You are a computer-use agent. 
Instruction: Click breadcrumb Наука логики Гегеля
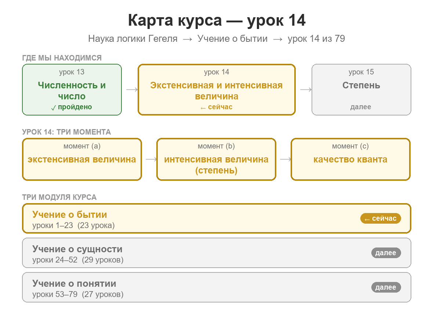point(133,38)
